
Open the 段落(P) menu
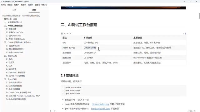coord(17,5)
